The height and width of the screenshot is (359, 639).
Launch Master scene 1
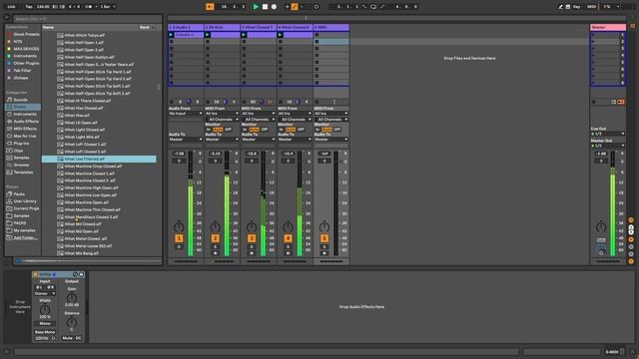(x=593, y=35)
